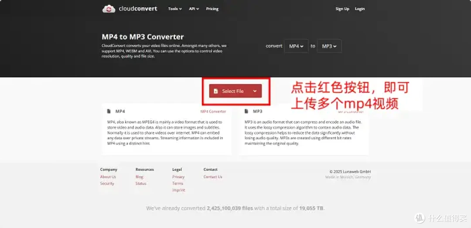This screenshot has width=471, height=228.
Task: Open the Contact Us footer link
Action: [x=213, y=177]
